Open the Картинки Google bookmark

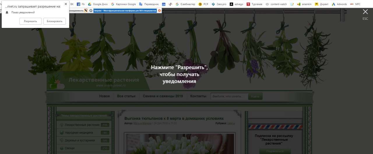[x=123, y=4]
